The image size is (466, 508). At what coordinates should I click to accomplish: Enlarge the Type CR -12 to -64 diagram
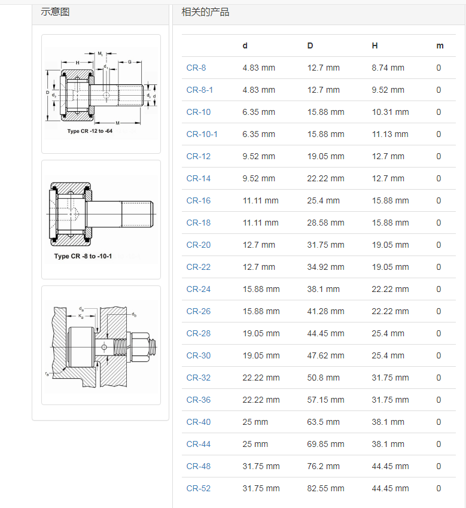tap(101, 94)
